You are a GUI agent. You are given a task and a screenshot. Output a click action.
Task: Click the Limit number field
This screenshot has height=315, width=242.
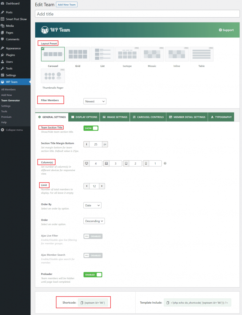tap(94, 186)
